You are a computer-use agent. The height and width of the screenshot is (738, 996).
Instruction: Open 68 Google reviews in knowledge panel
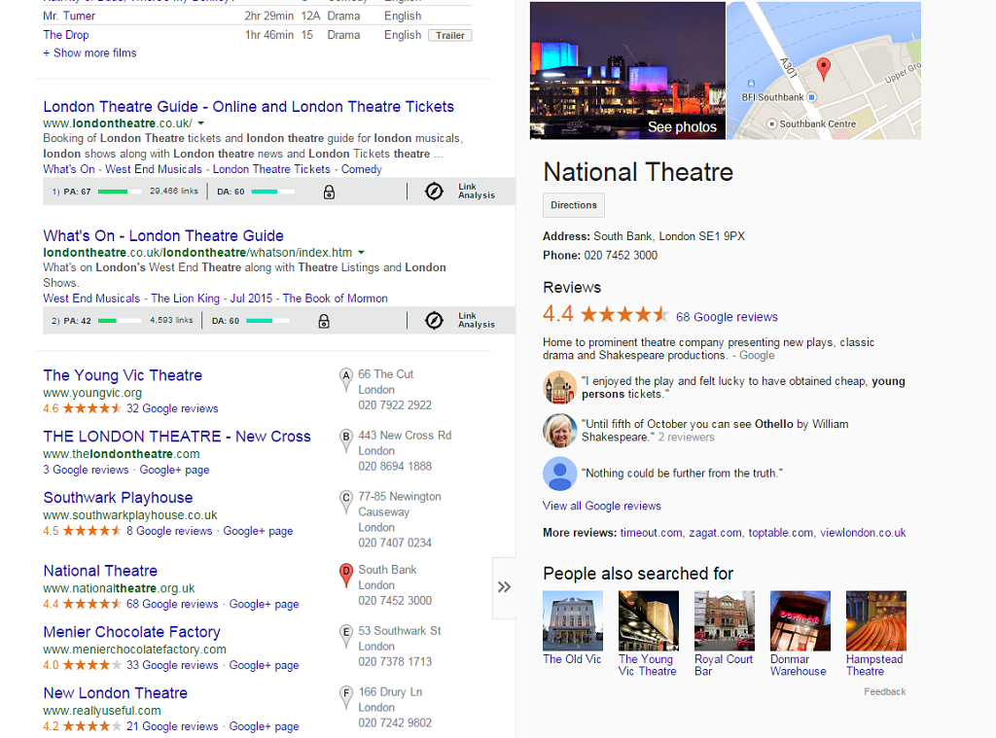(727, 317)
